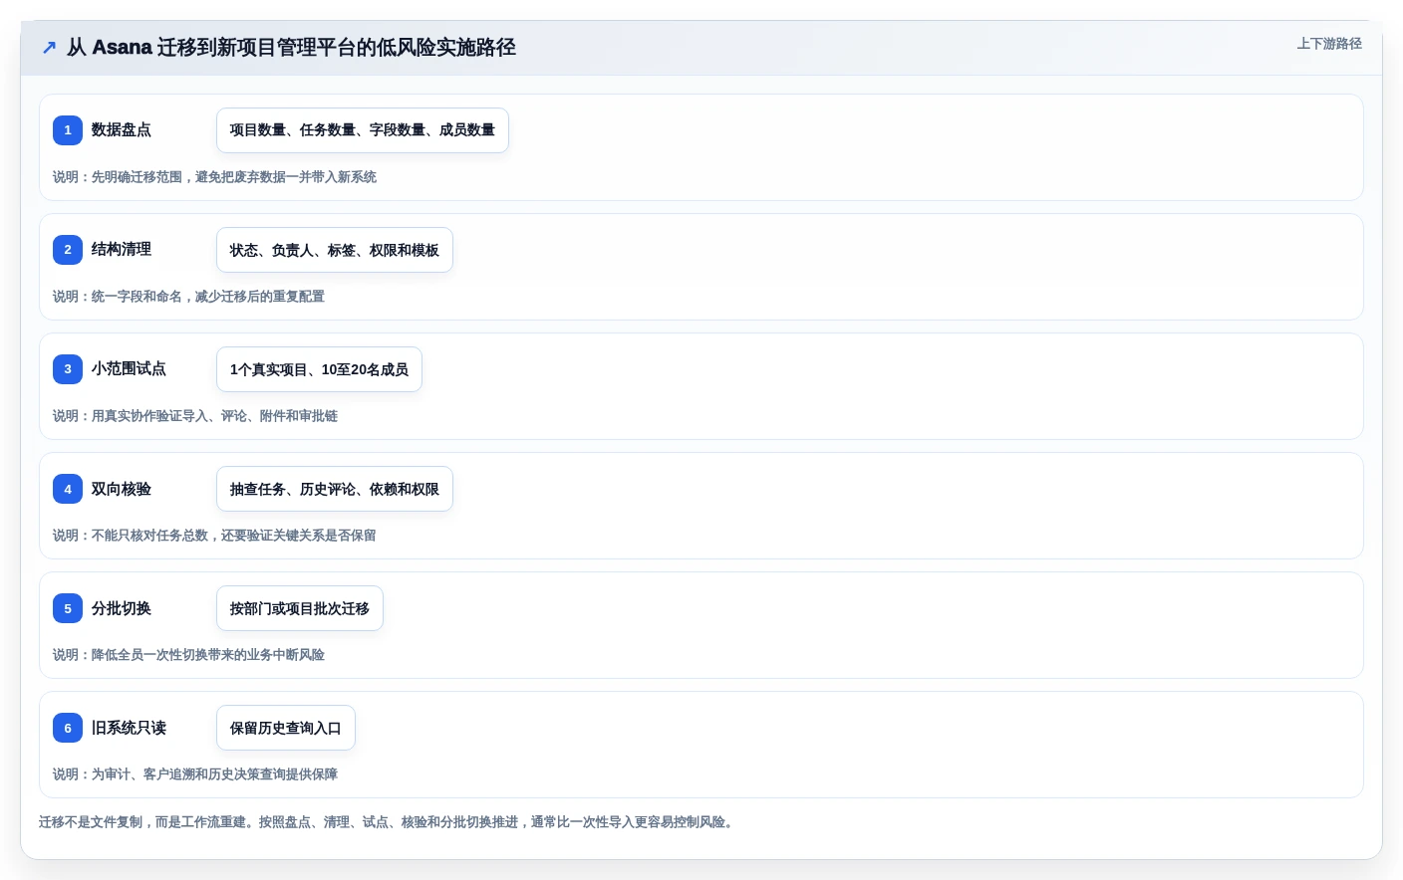Click the arrow icon beside the Asana migration title

[x=49, y=48]
